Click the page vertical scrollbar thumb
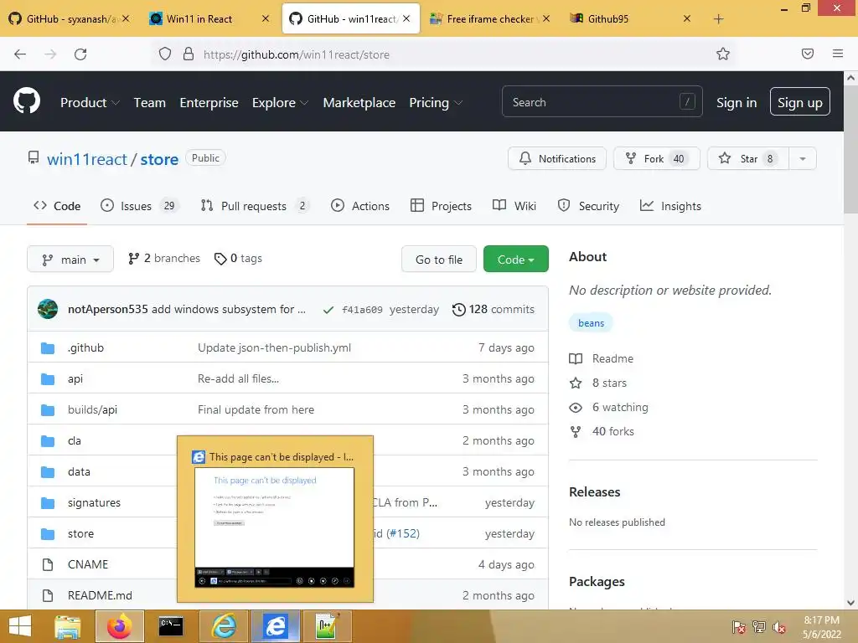The height and width of the screenshot is (643, 858). click(x=850, y=151)
